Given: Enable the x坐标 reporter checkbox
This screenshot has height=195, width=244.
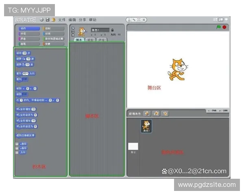Looking at the screenshot, I should point(17,144).
